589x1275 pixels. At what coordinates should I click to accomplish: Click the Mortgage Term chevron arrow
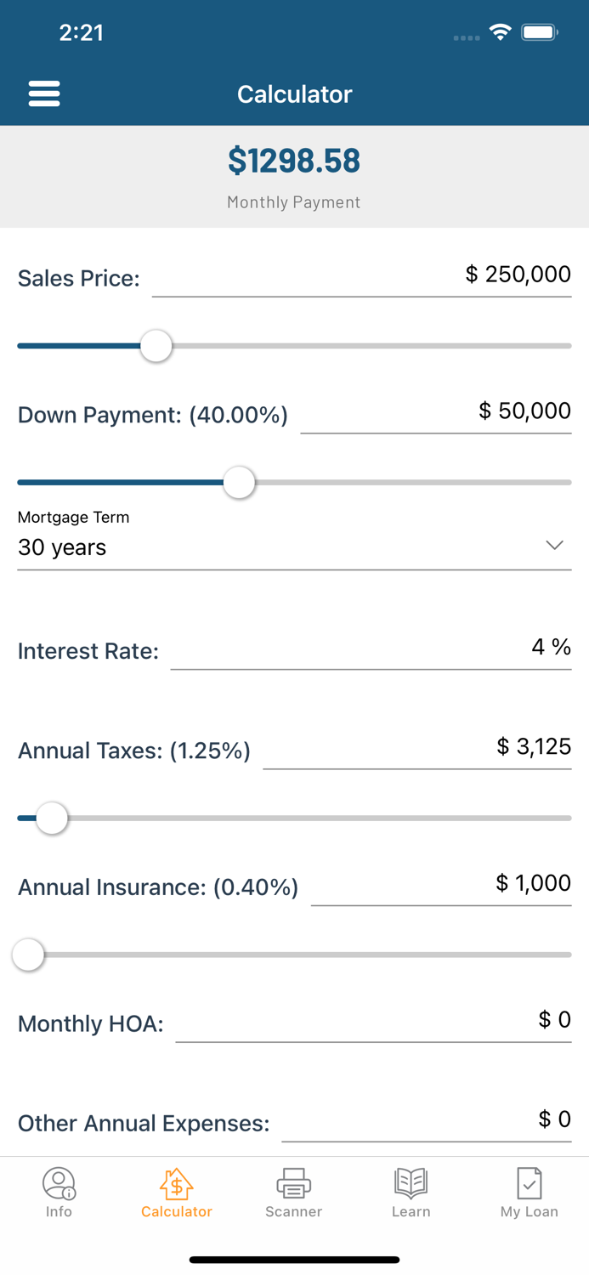(x=554, y=545)
